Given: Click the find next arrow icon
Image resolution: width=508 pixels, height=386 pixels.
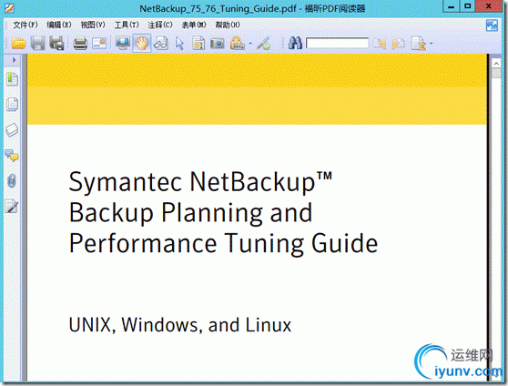Looking at the screenshot, I should point(398,43).
